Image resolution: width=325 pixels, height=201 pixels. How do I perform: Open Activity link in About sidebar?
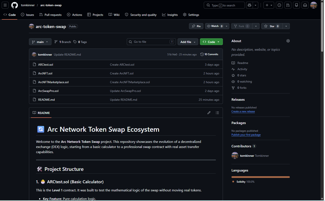[239, 69]
